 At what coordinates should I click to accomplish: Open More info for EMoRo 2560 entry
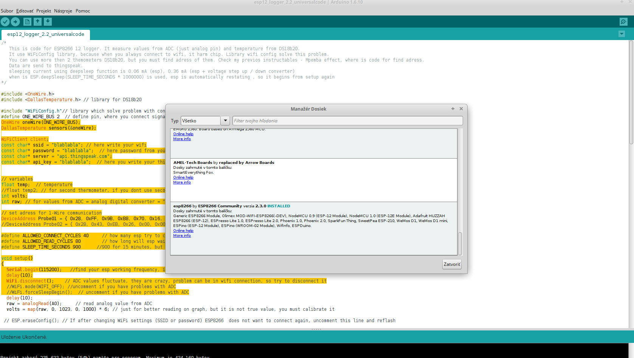pyautogui.click(x=182, y=139)
